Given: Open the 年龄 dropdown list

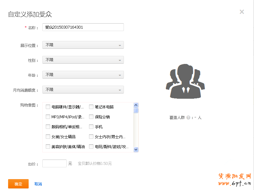Looking at the screenshot, I should [x=83, y=75].
